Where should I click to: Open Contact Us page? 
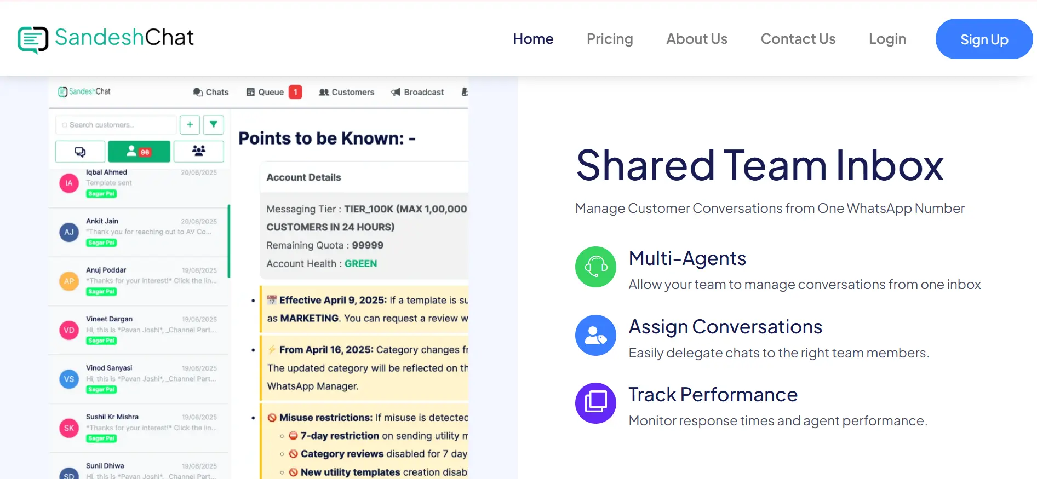(798, 39)
